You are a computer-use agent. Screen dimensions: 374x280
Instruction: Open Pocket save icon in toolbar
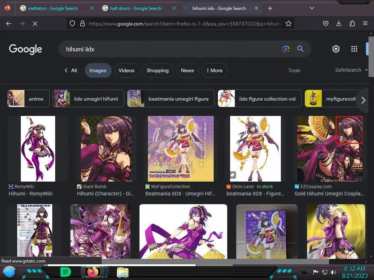[325, 23]
